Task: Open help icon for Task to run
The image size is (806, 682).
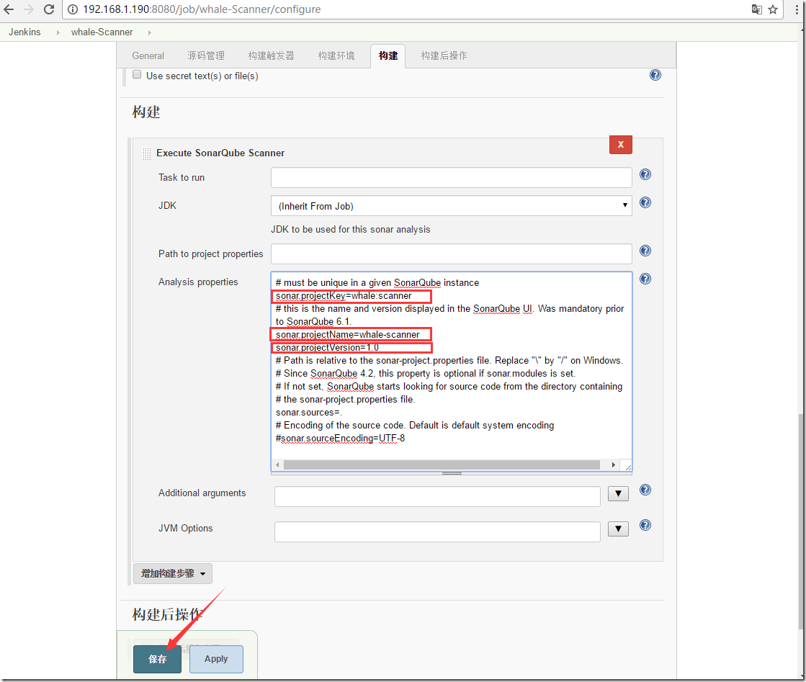Action: pyautogui.click(x=645, y=174)
